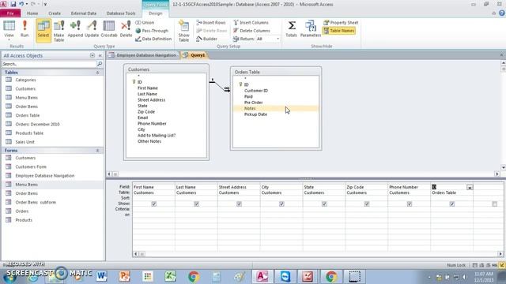Save the database with the floppy icon
The image size is (506, 284).
[x=13, y=4]
